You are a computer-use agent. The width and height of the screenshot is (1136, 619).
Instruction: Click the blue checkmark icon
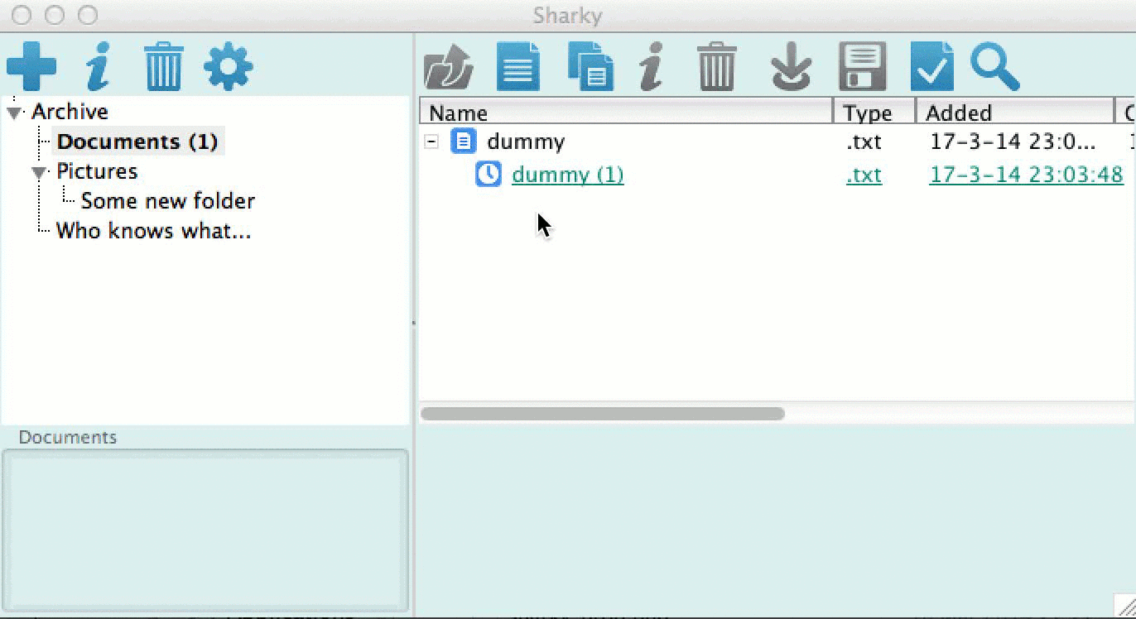931,66
